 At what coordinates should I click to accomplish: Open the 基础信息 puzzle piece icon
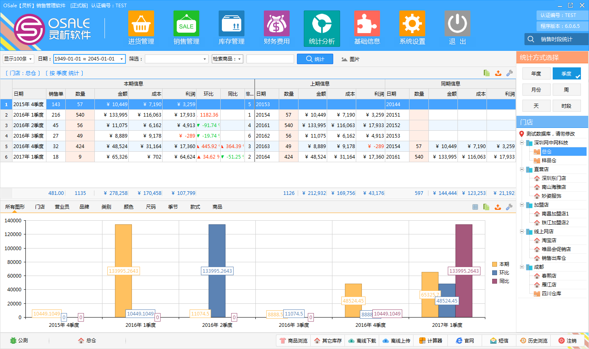367,28
